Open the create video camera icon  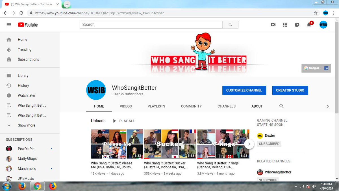point(273,25)
